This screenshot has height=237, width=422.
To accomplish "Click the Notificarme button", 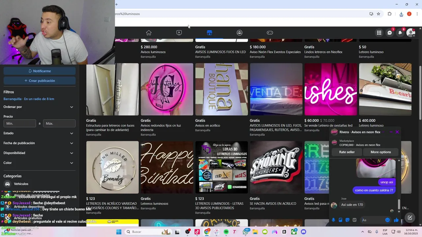I will click(40, 71).
